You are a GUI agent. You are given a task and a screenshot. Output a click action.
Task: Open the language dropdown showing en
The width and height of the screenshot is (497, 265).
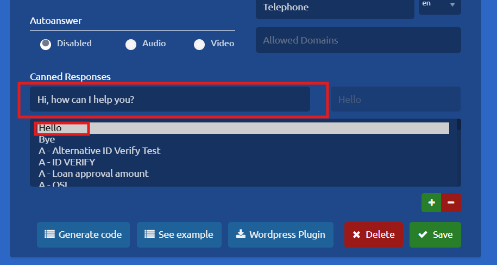pyautogui.click(x=439, y=4)
